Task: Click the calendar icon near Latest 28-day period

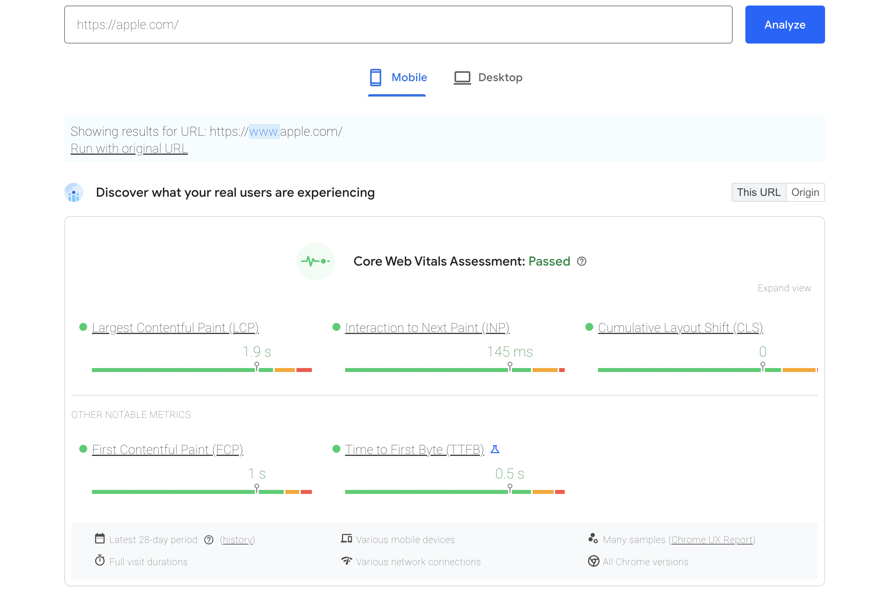Action: 100,539
